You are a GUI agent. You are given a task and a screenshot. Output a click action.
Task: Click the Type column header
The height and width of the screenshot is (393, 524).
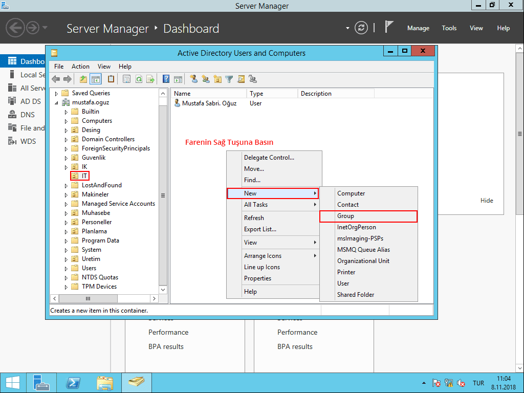272,94
